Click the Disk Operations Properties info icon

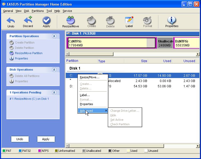11,81
